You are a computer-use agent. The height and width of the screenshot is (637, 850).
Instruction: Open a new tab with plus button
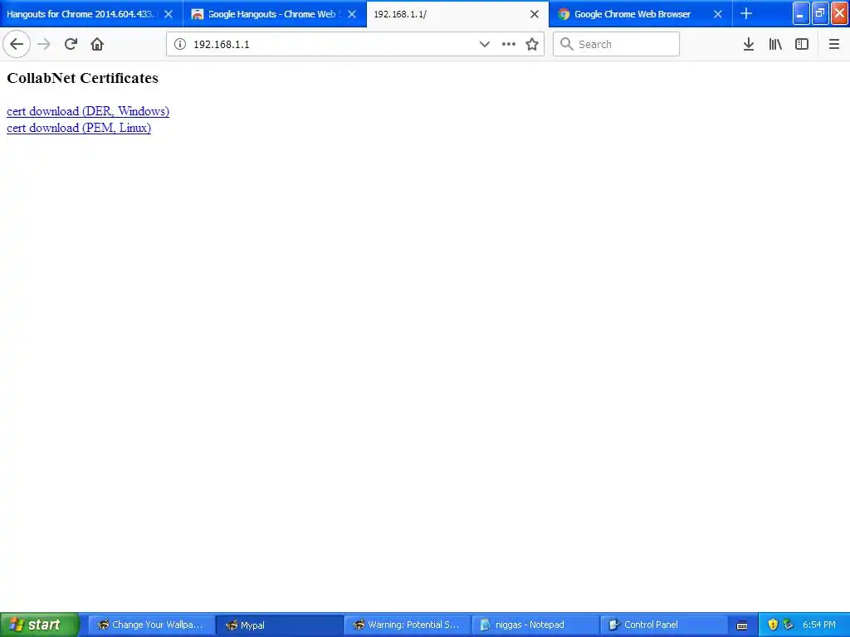pyautogui.click(x=746, y=13)
